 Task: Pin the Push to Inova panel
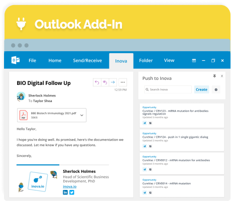click(214, 76)
